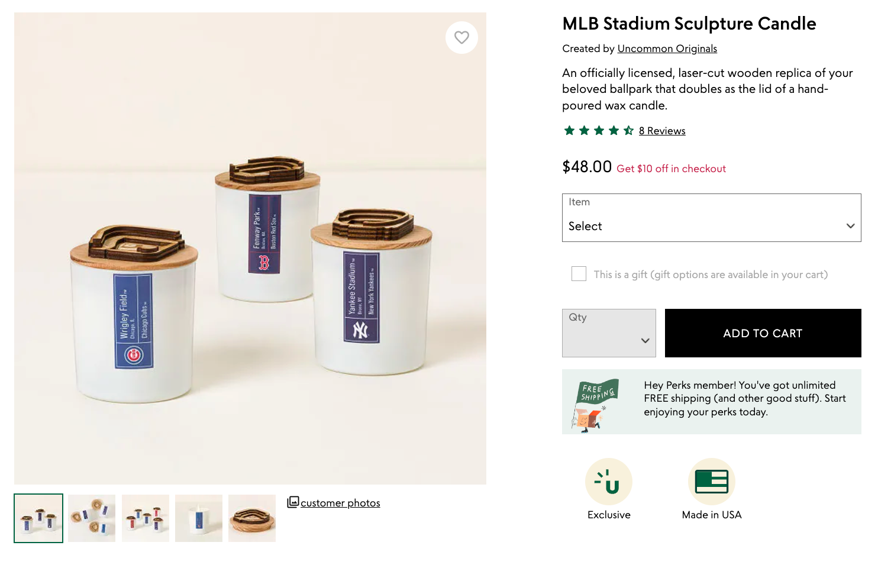The width and height of the screenshot is (878, 568).
Task: Select the second thumbnail with overhead candles
Action: 92,518
